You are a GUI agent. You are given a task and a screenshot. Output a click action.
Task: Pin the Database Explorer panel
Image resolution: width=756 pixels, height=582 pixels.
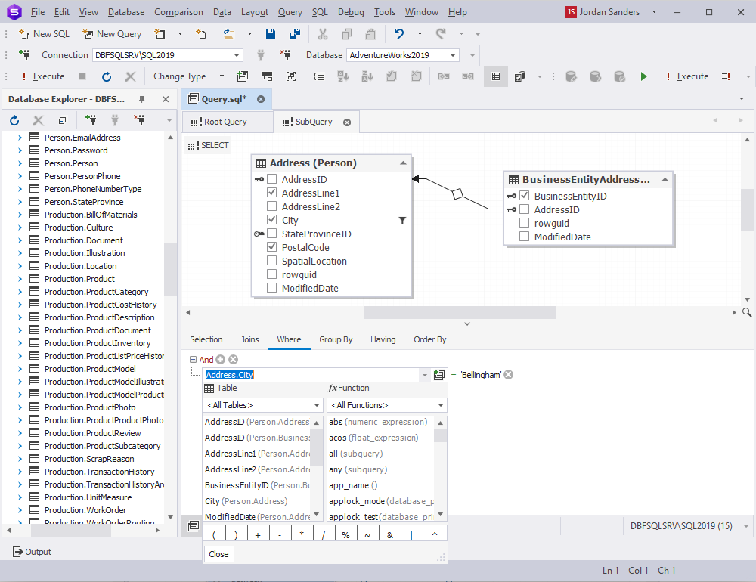tap(141, 99)
